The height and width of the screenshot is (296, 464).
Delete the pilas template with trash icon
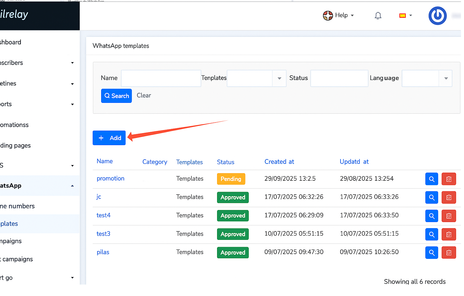449,253
